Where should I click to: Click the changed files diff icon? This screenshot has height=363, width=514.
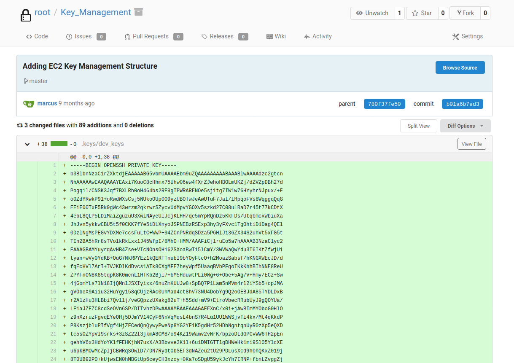pos(19,126)
